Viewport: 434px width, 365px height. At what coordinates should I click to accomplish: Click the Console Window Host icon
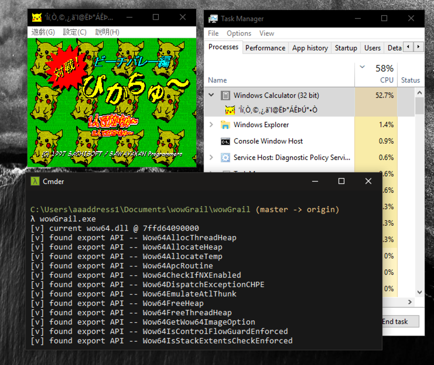tap(225, 141)
